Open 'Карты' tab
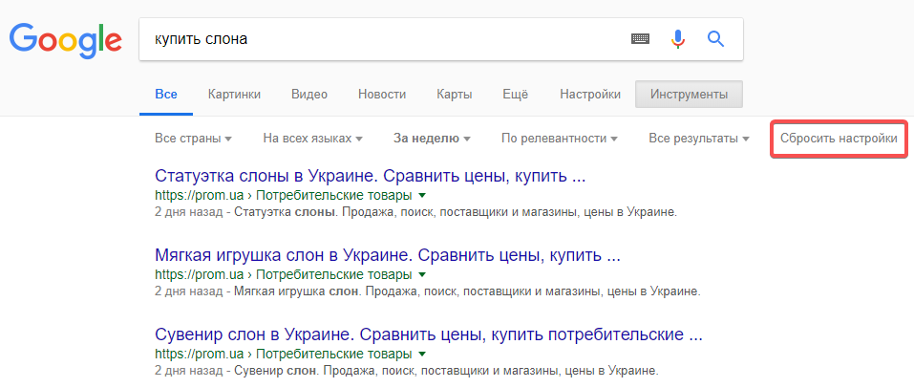The image size is (914, 388). pos(454,95)
